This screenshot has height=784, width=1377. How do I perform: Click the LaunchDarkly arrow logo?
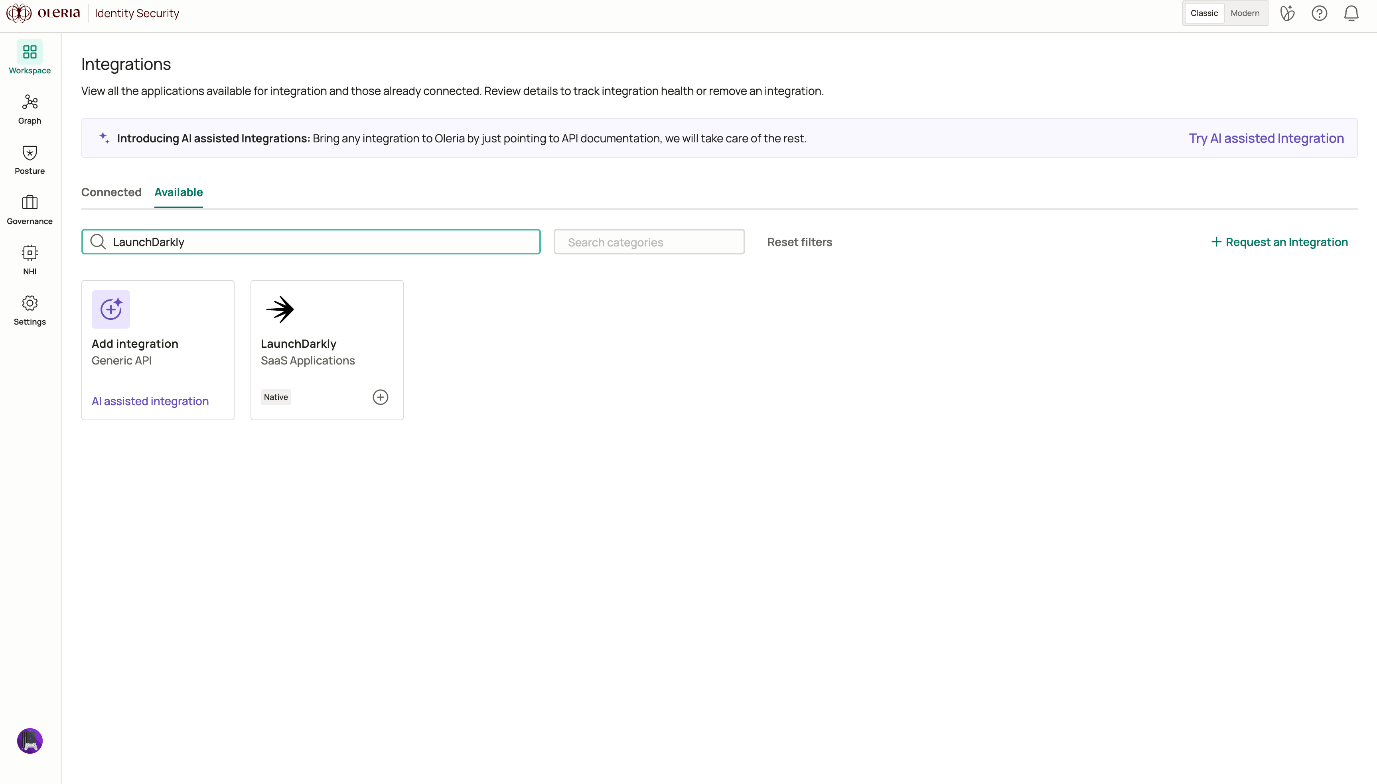(280, 309)
